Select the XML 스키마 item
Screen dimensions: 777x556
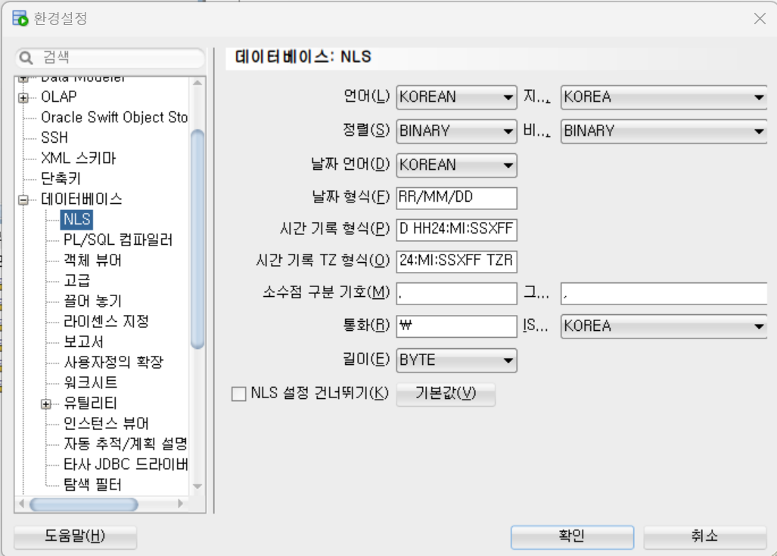[x=78, y=159]
